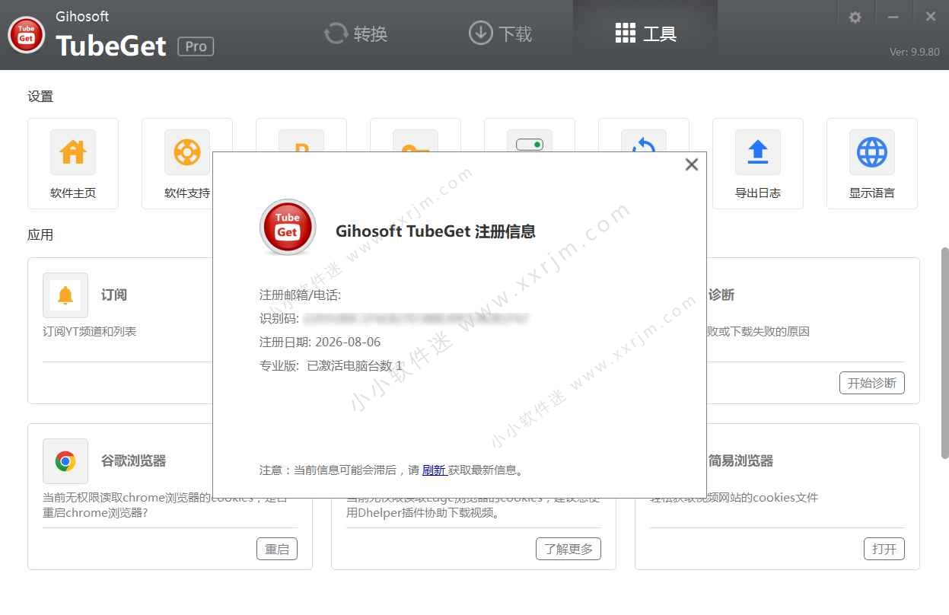This screenshot has width=949, height=615.
Task: Switch to the 转换 tab
Action: click(x=356, y=33)
